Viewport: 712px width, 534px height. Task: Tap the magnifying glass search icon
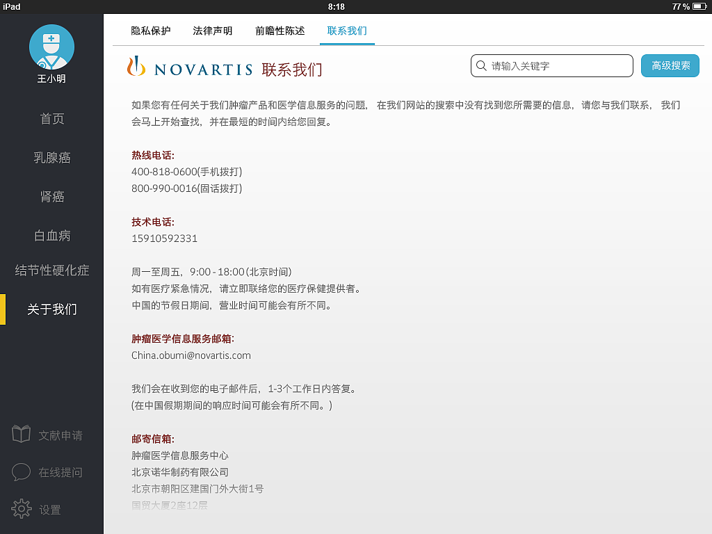481,65
